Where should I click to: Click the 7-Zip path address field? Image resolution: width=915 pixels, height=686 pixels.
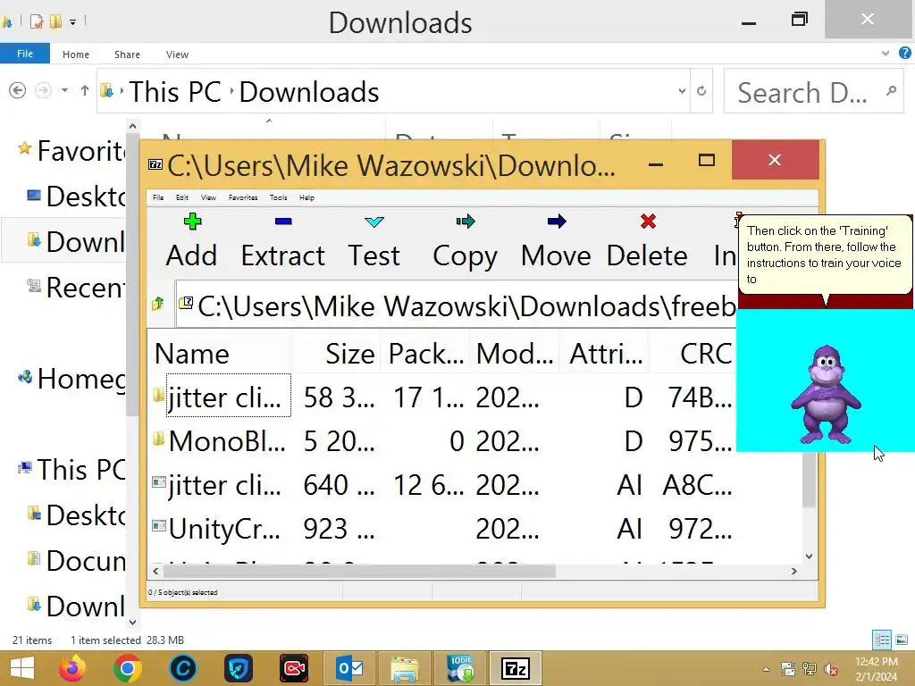457,305
